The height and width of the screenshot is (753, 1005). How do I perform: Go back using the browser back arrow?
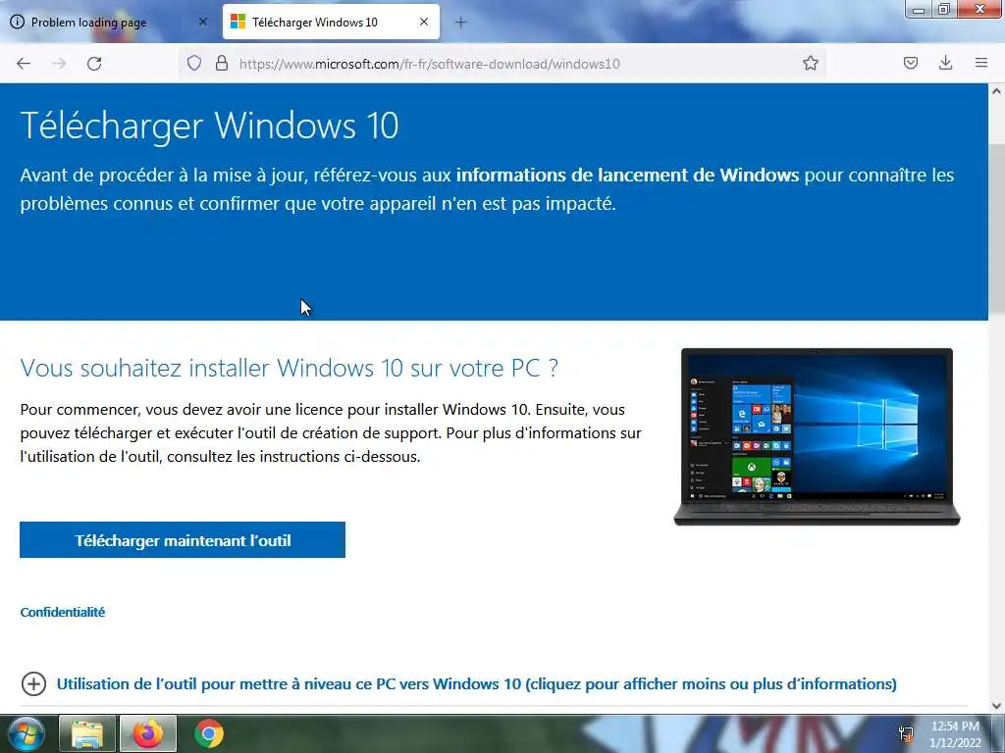pyautogui.click(x=24, y=64)
